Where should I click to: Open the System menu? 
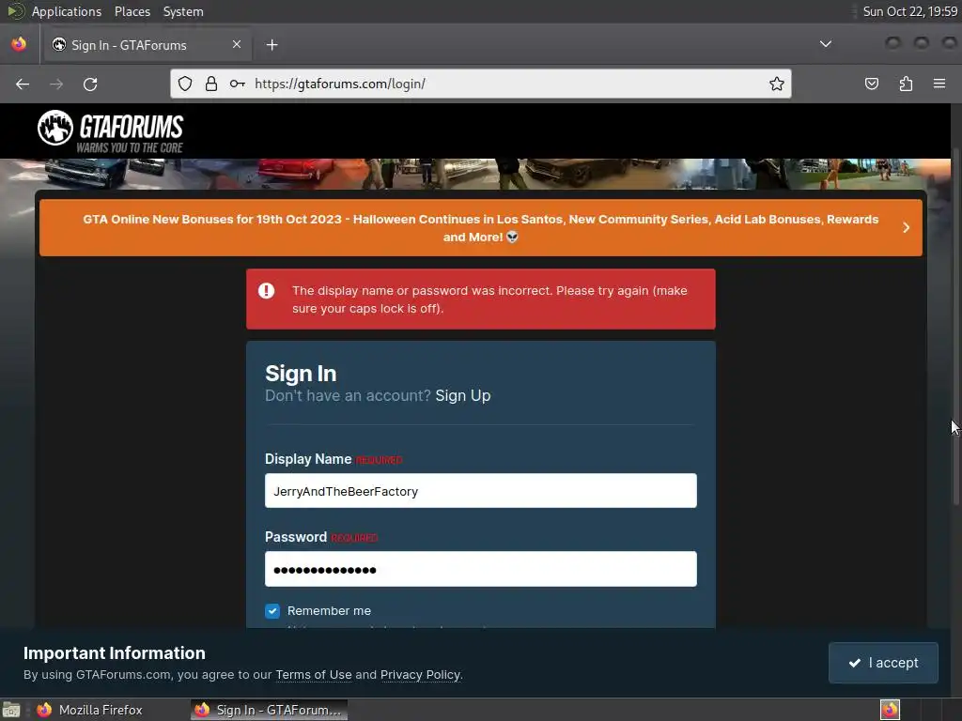tap(183, 11)
